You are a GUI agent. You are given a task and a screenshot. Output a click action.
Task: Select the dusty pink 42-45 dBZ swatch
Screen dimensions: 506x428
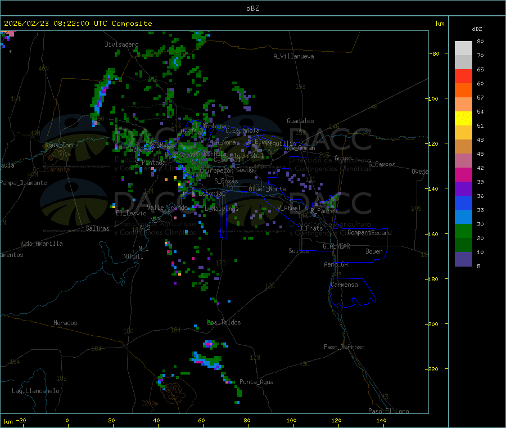463,160
